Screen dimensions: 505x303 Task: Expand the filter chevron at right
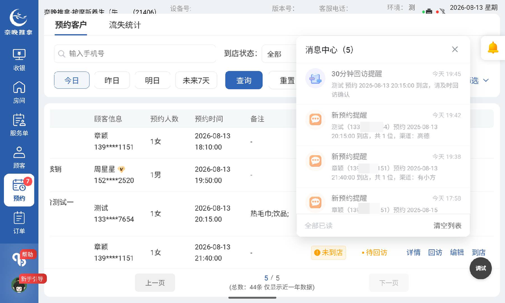click(x=486, y=80)
